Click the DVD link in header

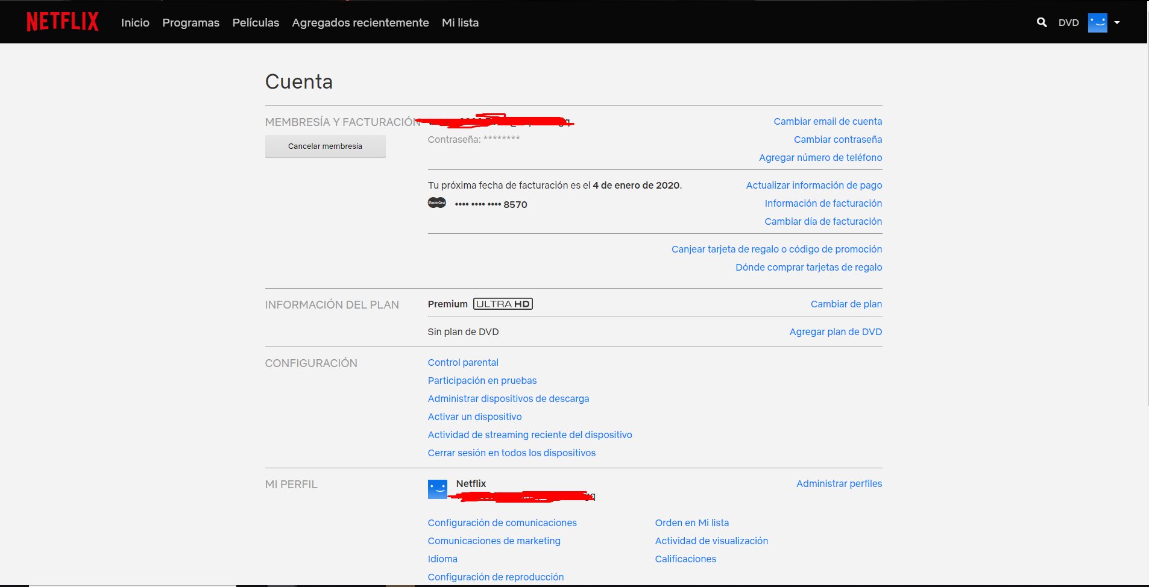tap(1069, 22)
